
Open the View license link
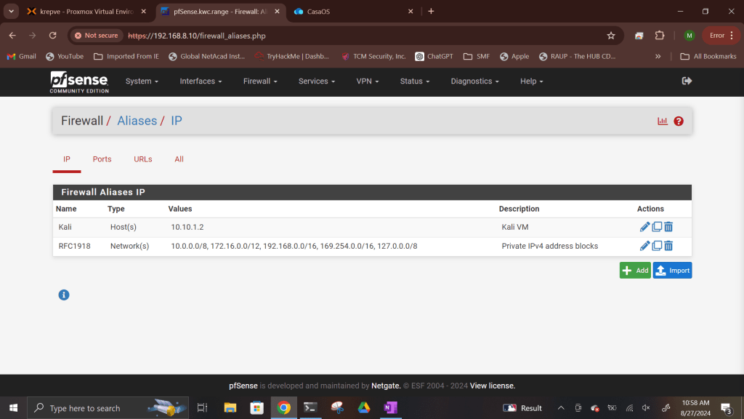click(492, 386)
